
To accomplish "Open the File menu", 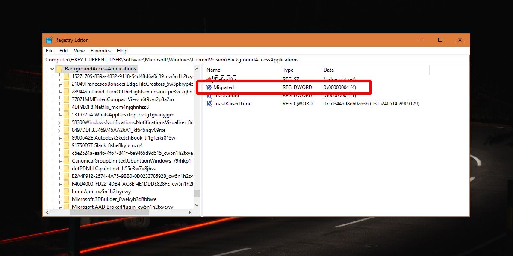I will (x=50, y=50).
